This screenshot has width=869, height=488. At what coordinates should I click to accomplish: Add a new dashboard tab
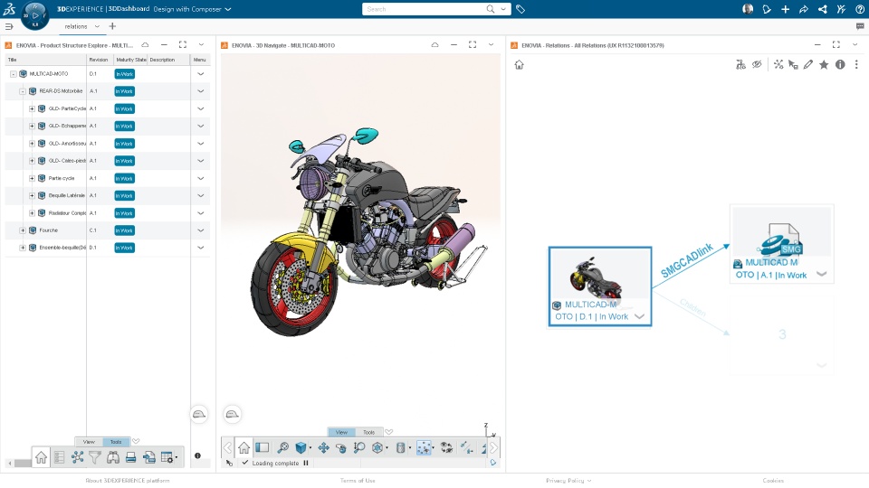click(x=112, y=26)
